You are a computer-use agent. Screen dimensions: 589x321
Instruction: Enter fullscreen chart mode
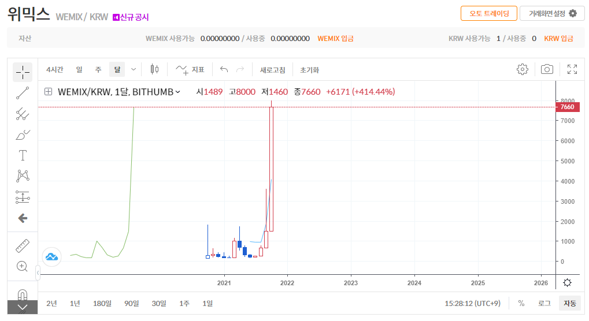click(x=572, y=69)
